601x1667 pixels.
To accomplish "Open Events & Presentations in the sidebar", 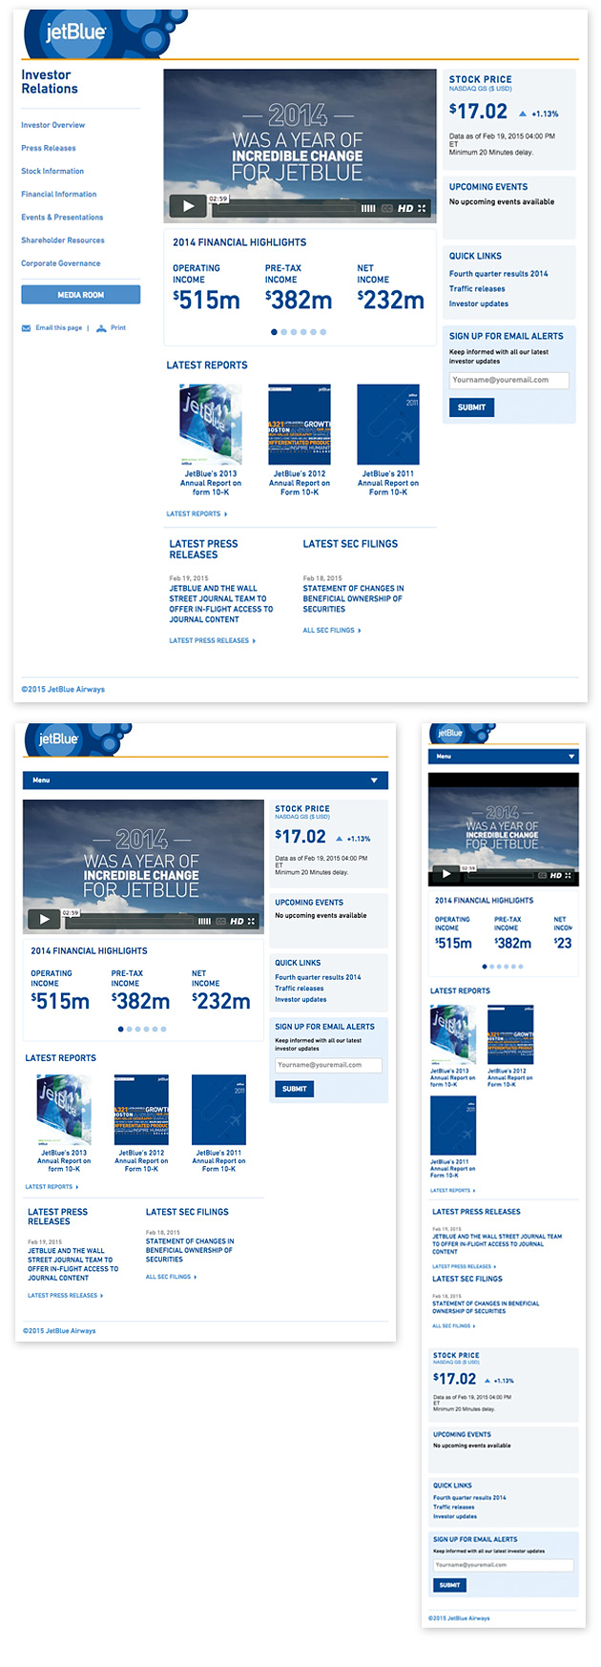I will [x=62, y=218].
